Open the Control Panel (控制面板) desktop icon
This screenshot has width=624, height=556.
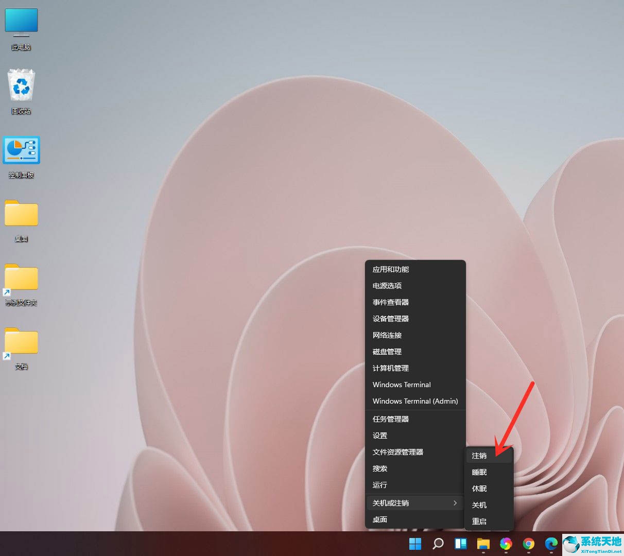(21, 150)
